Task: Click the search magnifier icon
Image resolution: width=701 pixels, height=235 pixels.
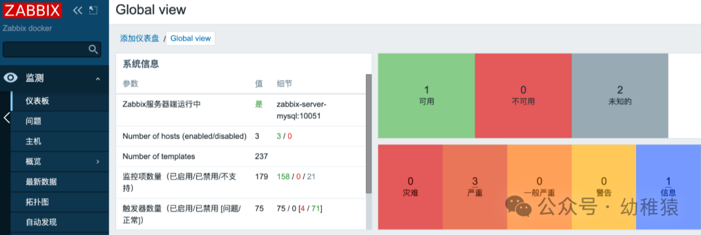Action: click(x=93, y=49)
